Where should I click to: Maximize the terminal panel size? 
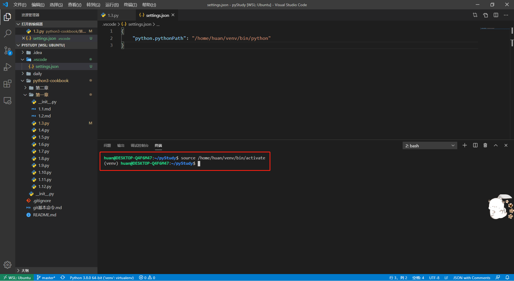click(x=496, y=145)
